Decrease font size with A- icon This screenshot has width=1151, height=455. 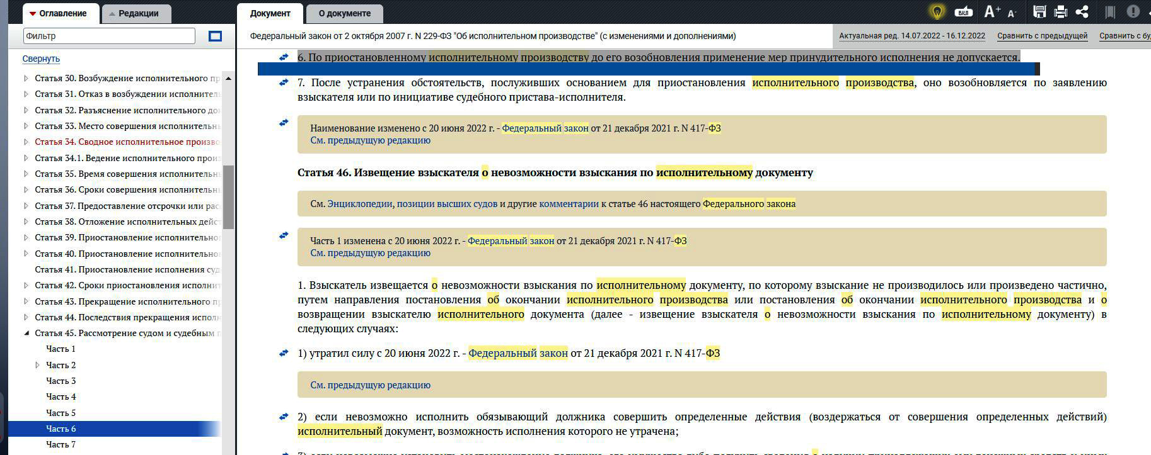(x=1012, y=13)
